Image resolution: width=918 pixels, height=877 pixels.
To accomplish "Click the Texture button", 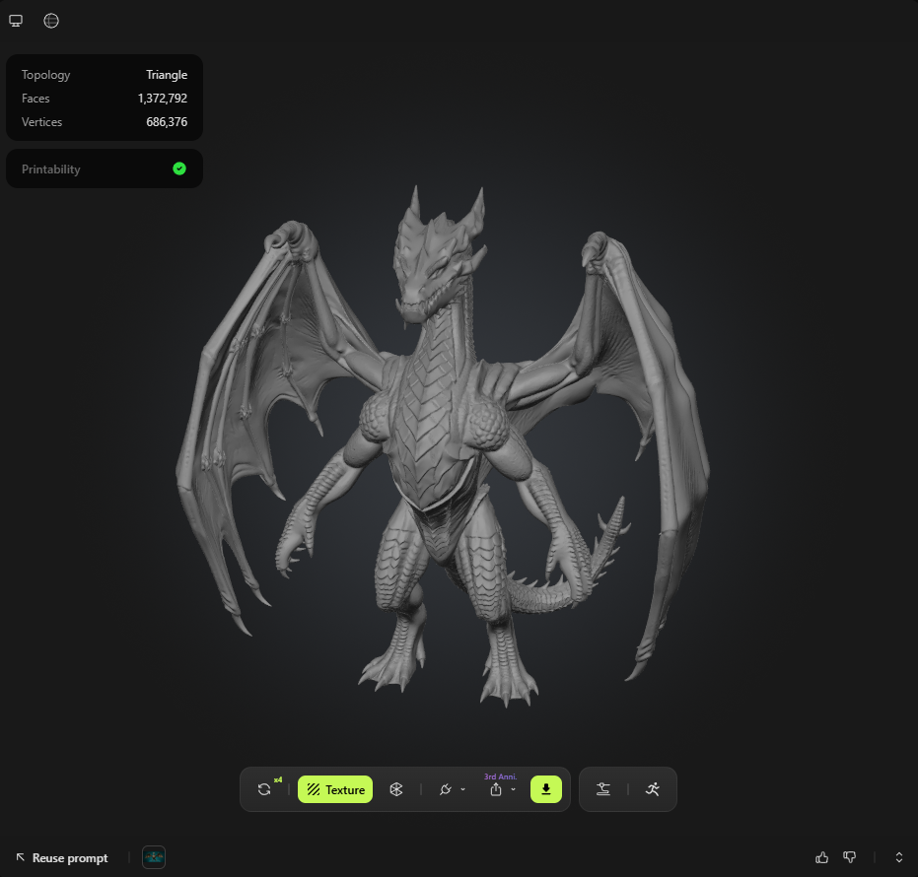I will (335, 789).
